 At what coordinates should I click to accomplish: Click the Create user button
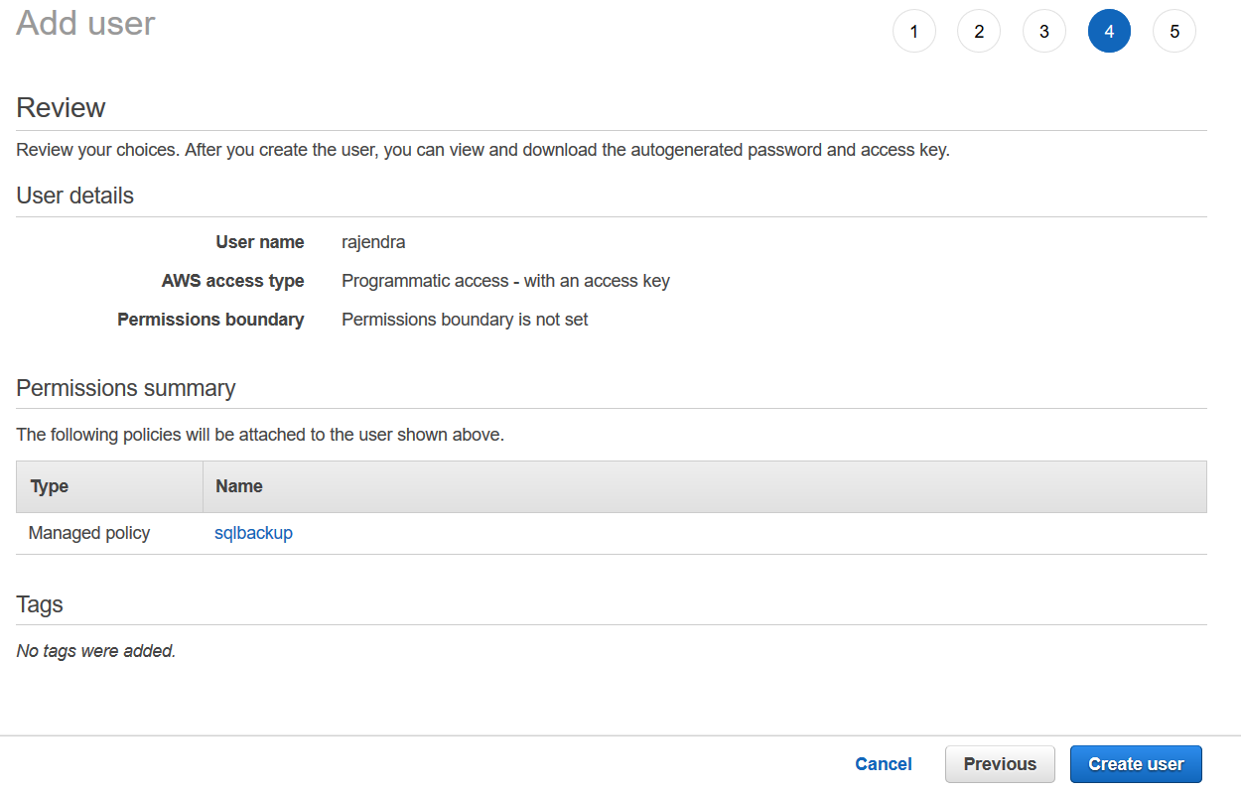click(1136, 764)
